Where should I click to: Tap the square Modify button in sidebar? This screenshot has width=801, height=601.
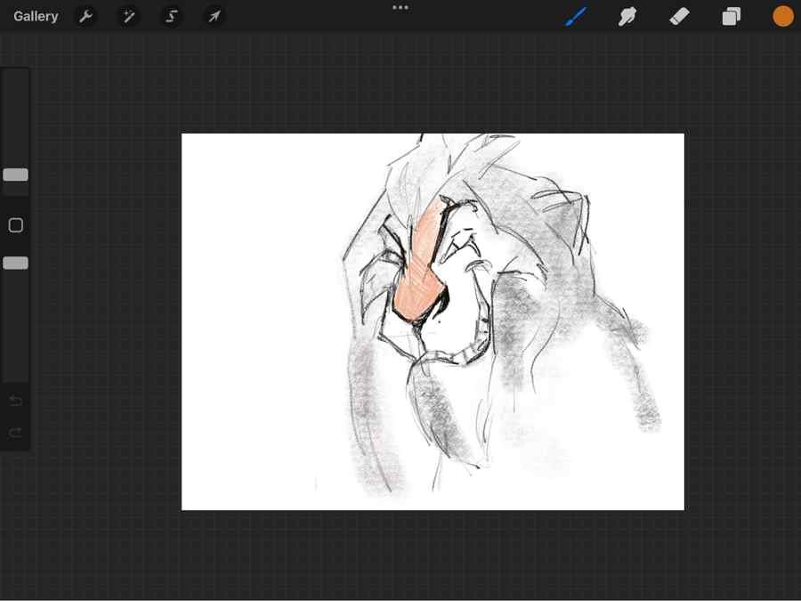pos(16,225)
